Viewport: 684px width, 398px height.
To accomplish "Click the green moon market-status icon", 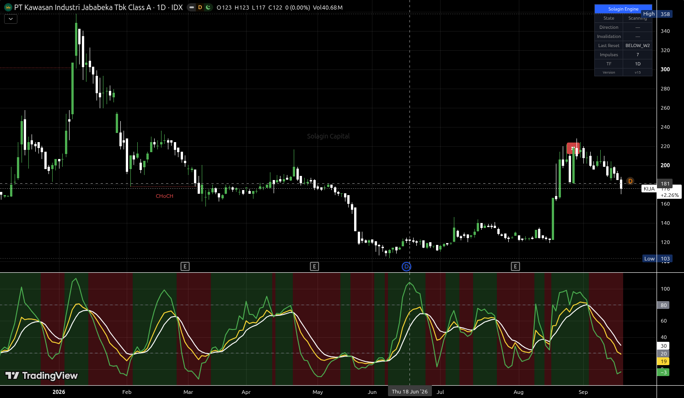I will [x=208, y=7].
